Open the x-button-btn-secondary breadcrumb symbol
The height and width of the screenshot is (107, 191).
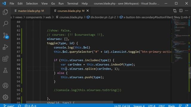pyautogui.click(x=155, y=17)
